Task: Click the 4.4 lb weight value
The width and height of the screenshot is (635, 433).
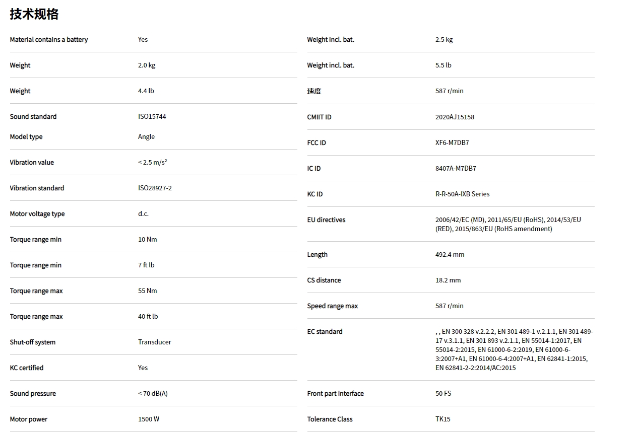Action: point(146,91)
